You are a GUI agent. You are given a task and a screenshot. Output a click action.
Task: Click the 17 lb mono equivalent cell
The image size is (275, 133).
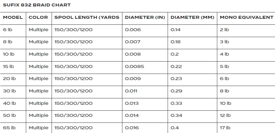(x=225, y=128)
